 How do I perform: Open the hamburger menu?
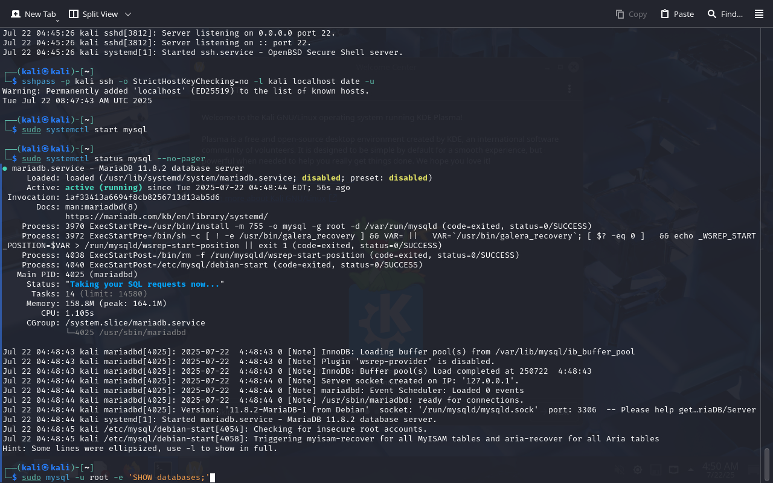[759, 14]
